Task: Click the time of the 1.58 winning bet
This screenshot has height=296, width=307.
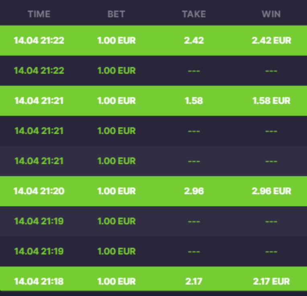Action: 39,101
